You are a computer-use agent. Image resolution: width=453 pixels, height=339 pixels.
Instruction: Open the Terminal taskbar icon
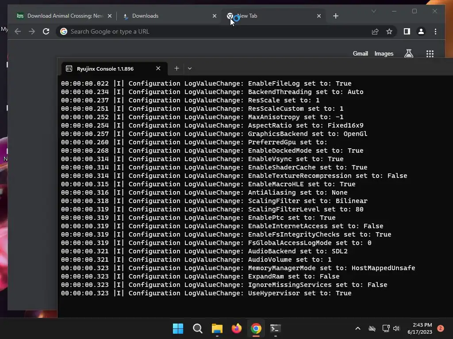(x=275, y=328)
